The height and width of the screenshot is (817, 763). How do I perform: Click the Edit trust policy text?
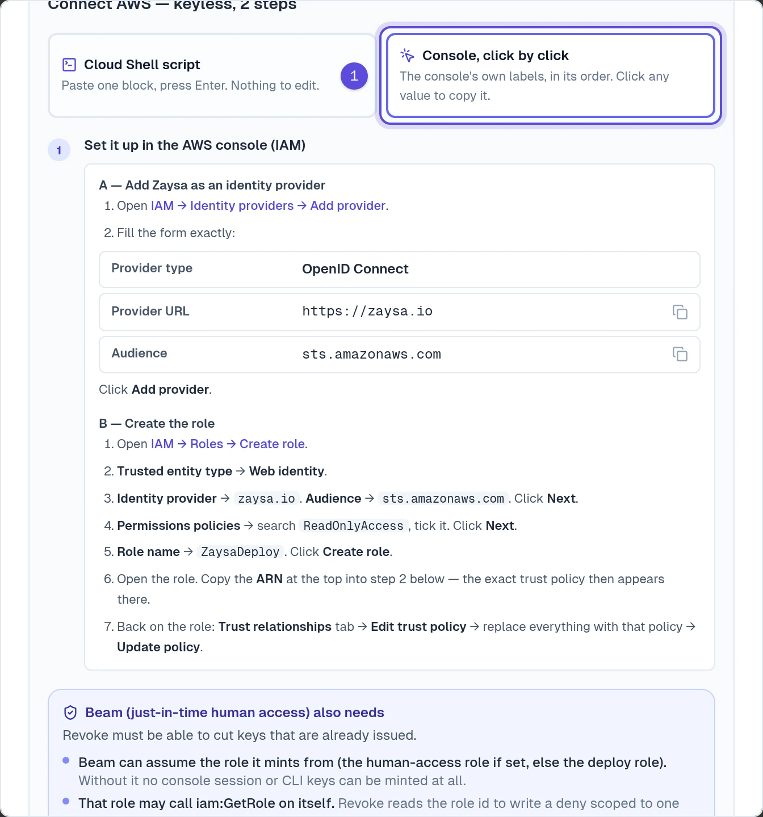tap(418, 626)
